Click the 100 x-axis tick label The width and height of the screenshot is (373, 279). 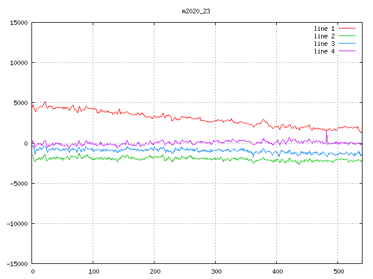[x=93, y=271]
